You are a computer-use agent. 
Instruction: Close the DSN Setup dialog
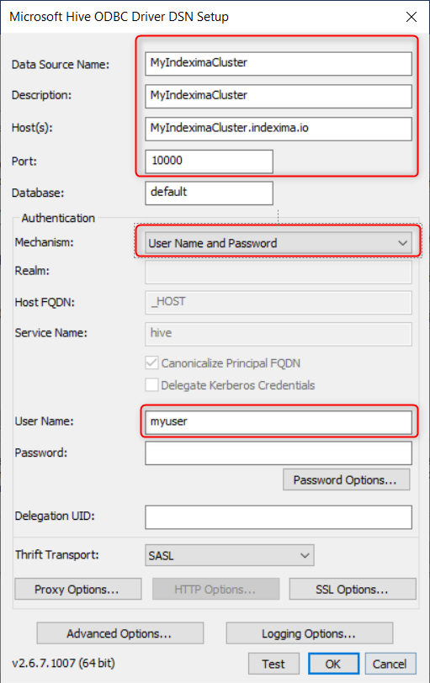click(x=411, y=17)
